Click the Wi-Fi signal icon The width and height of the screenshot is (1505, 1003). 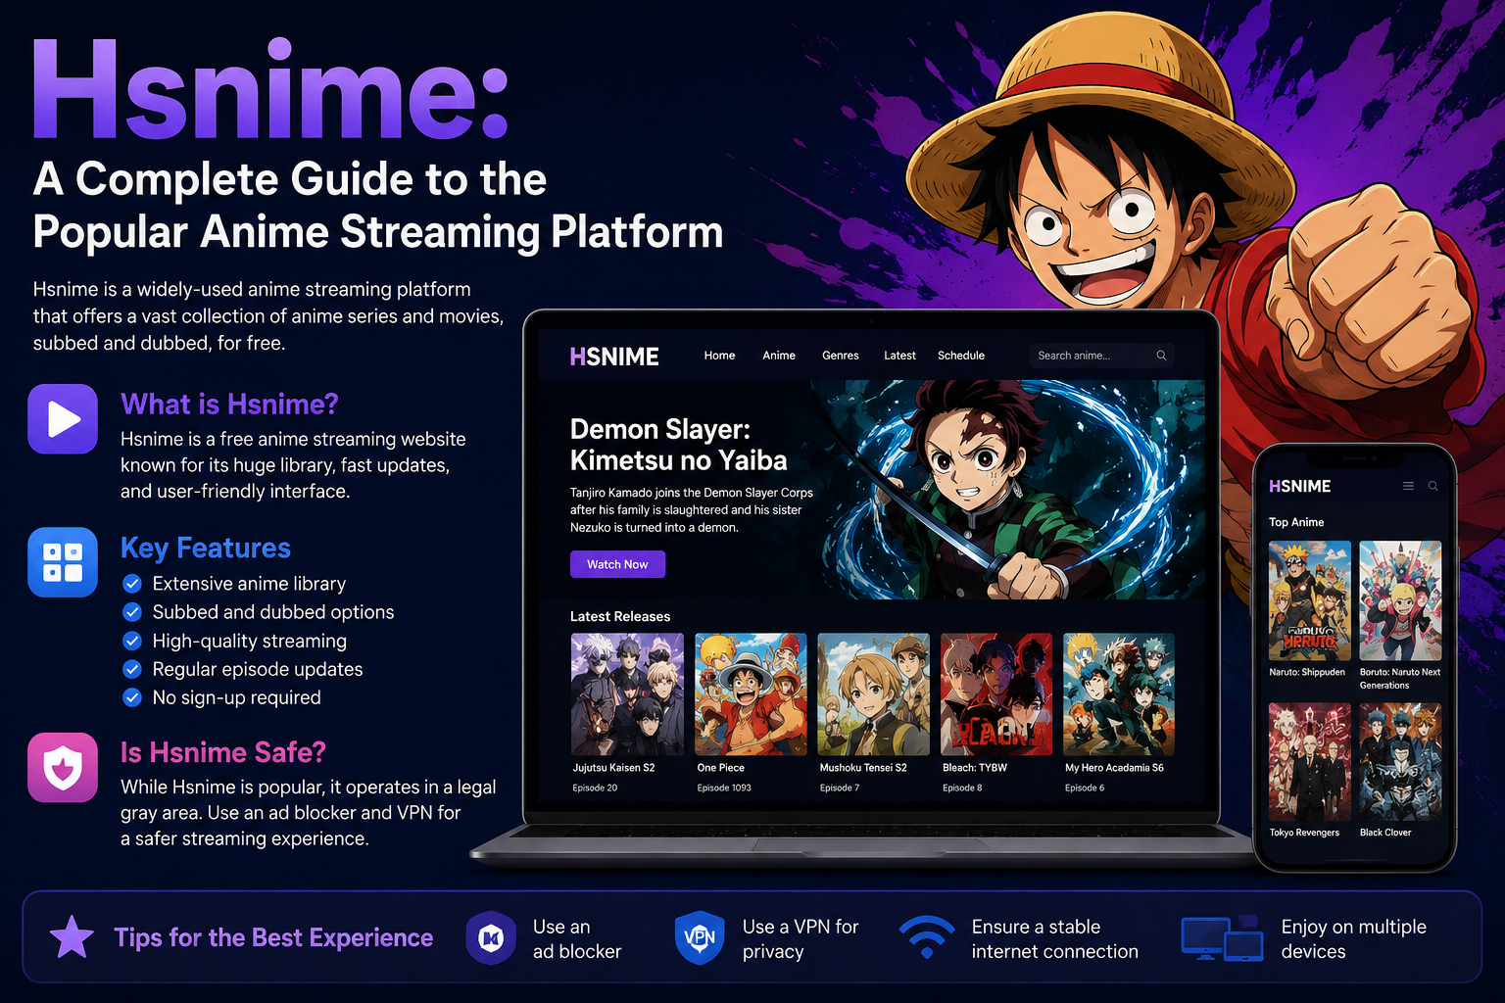click(x=927, y=937)
